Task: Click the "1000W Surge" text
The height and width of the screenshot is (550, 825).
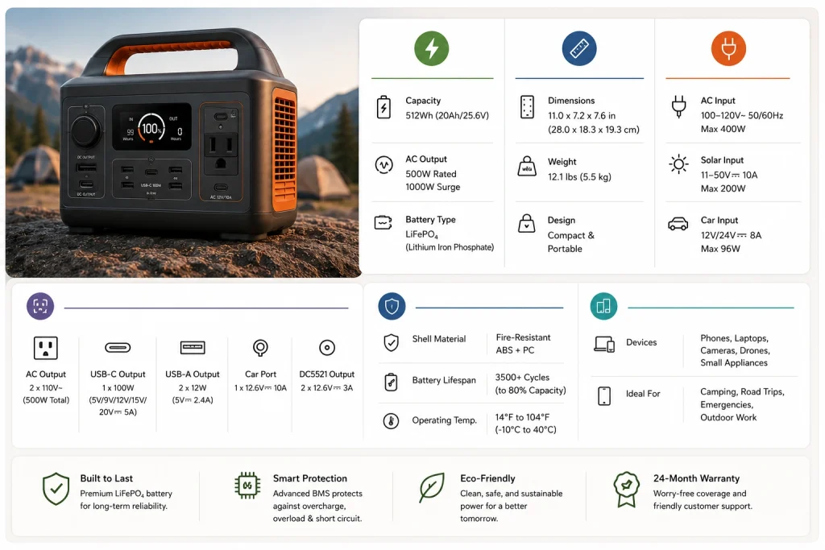Action: pyautogui.click(x=433, y=187)
